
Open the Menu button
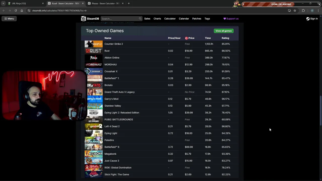tap(9, 19)
